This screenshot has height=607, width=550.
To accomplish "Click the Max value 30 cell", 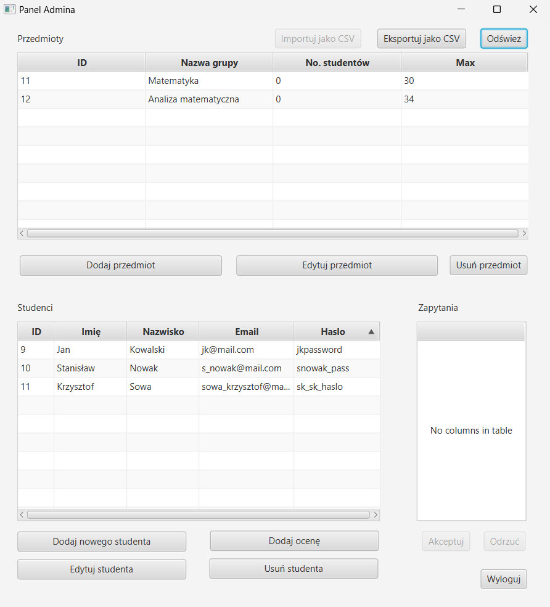I will pos(464,81).
